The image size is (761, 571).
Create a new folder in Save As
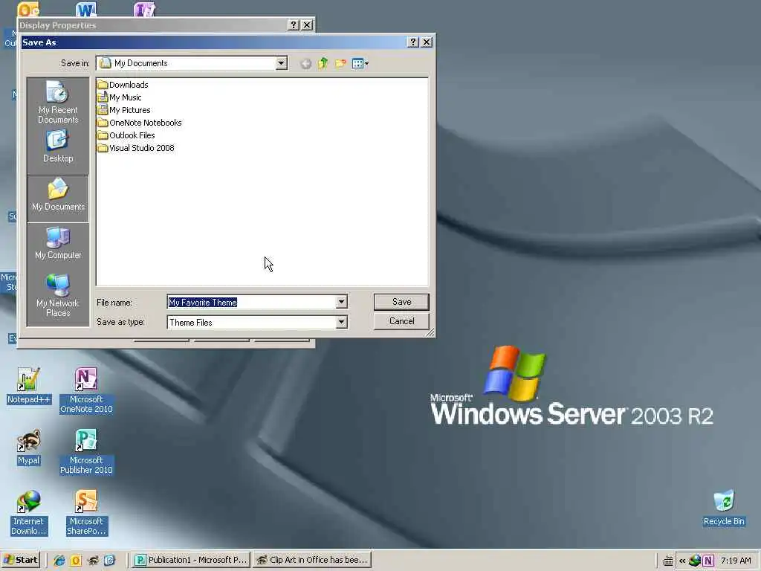click(340, 64)
